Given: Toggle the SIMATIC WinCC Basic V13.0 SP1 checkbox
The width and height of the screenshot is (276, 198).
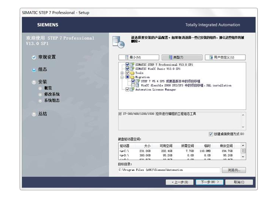Looking at the screenshot, I should (x=128, y=69).
